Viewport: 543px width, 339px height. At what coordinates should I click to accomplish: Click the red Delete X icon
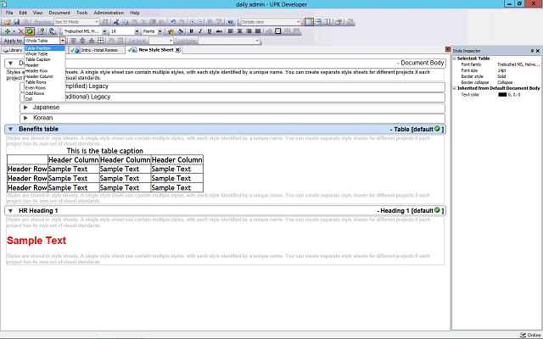pos(19,31)
